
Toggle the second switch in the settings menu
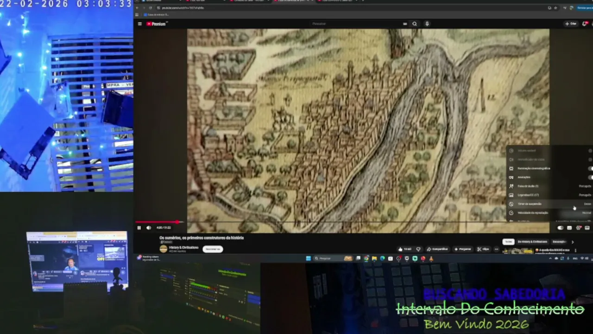(x=590, y=160)
